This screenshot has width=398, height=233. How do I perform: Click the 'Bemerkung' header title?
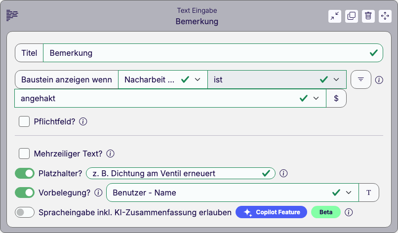[x=197, y=21]
